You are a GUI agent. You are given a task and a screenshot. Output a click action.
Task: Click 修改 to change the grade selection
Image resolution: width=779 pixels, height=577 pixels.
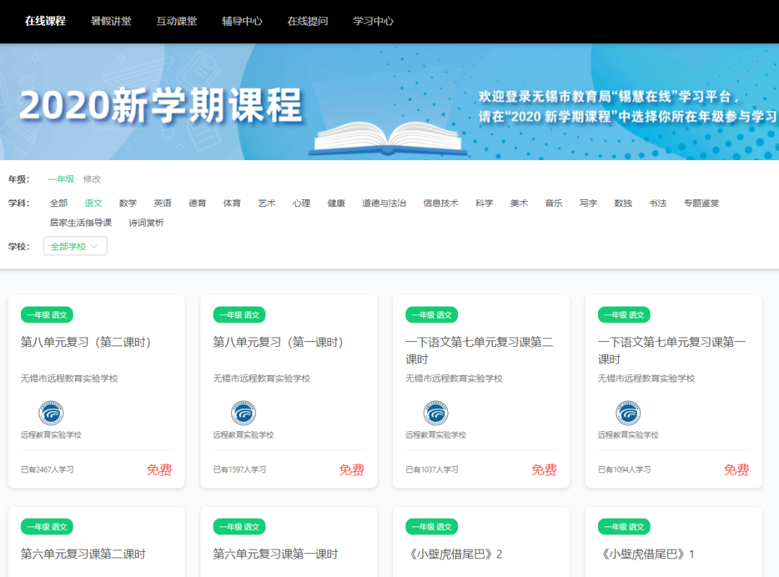[x=92, y=179]
